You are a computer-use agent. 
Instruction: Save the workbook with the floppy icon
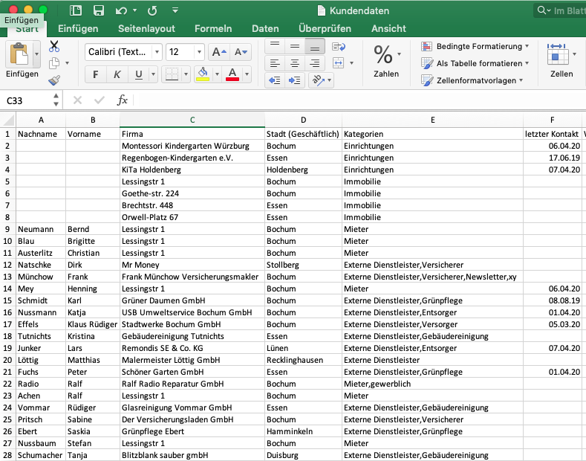click(x=99, y=10)
